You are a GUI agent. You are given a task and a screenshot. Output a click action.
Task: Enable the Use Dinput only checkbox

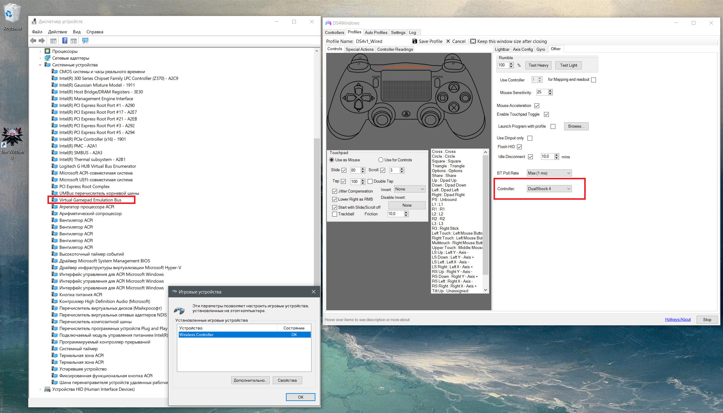click(530, 138)
